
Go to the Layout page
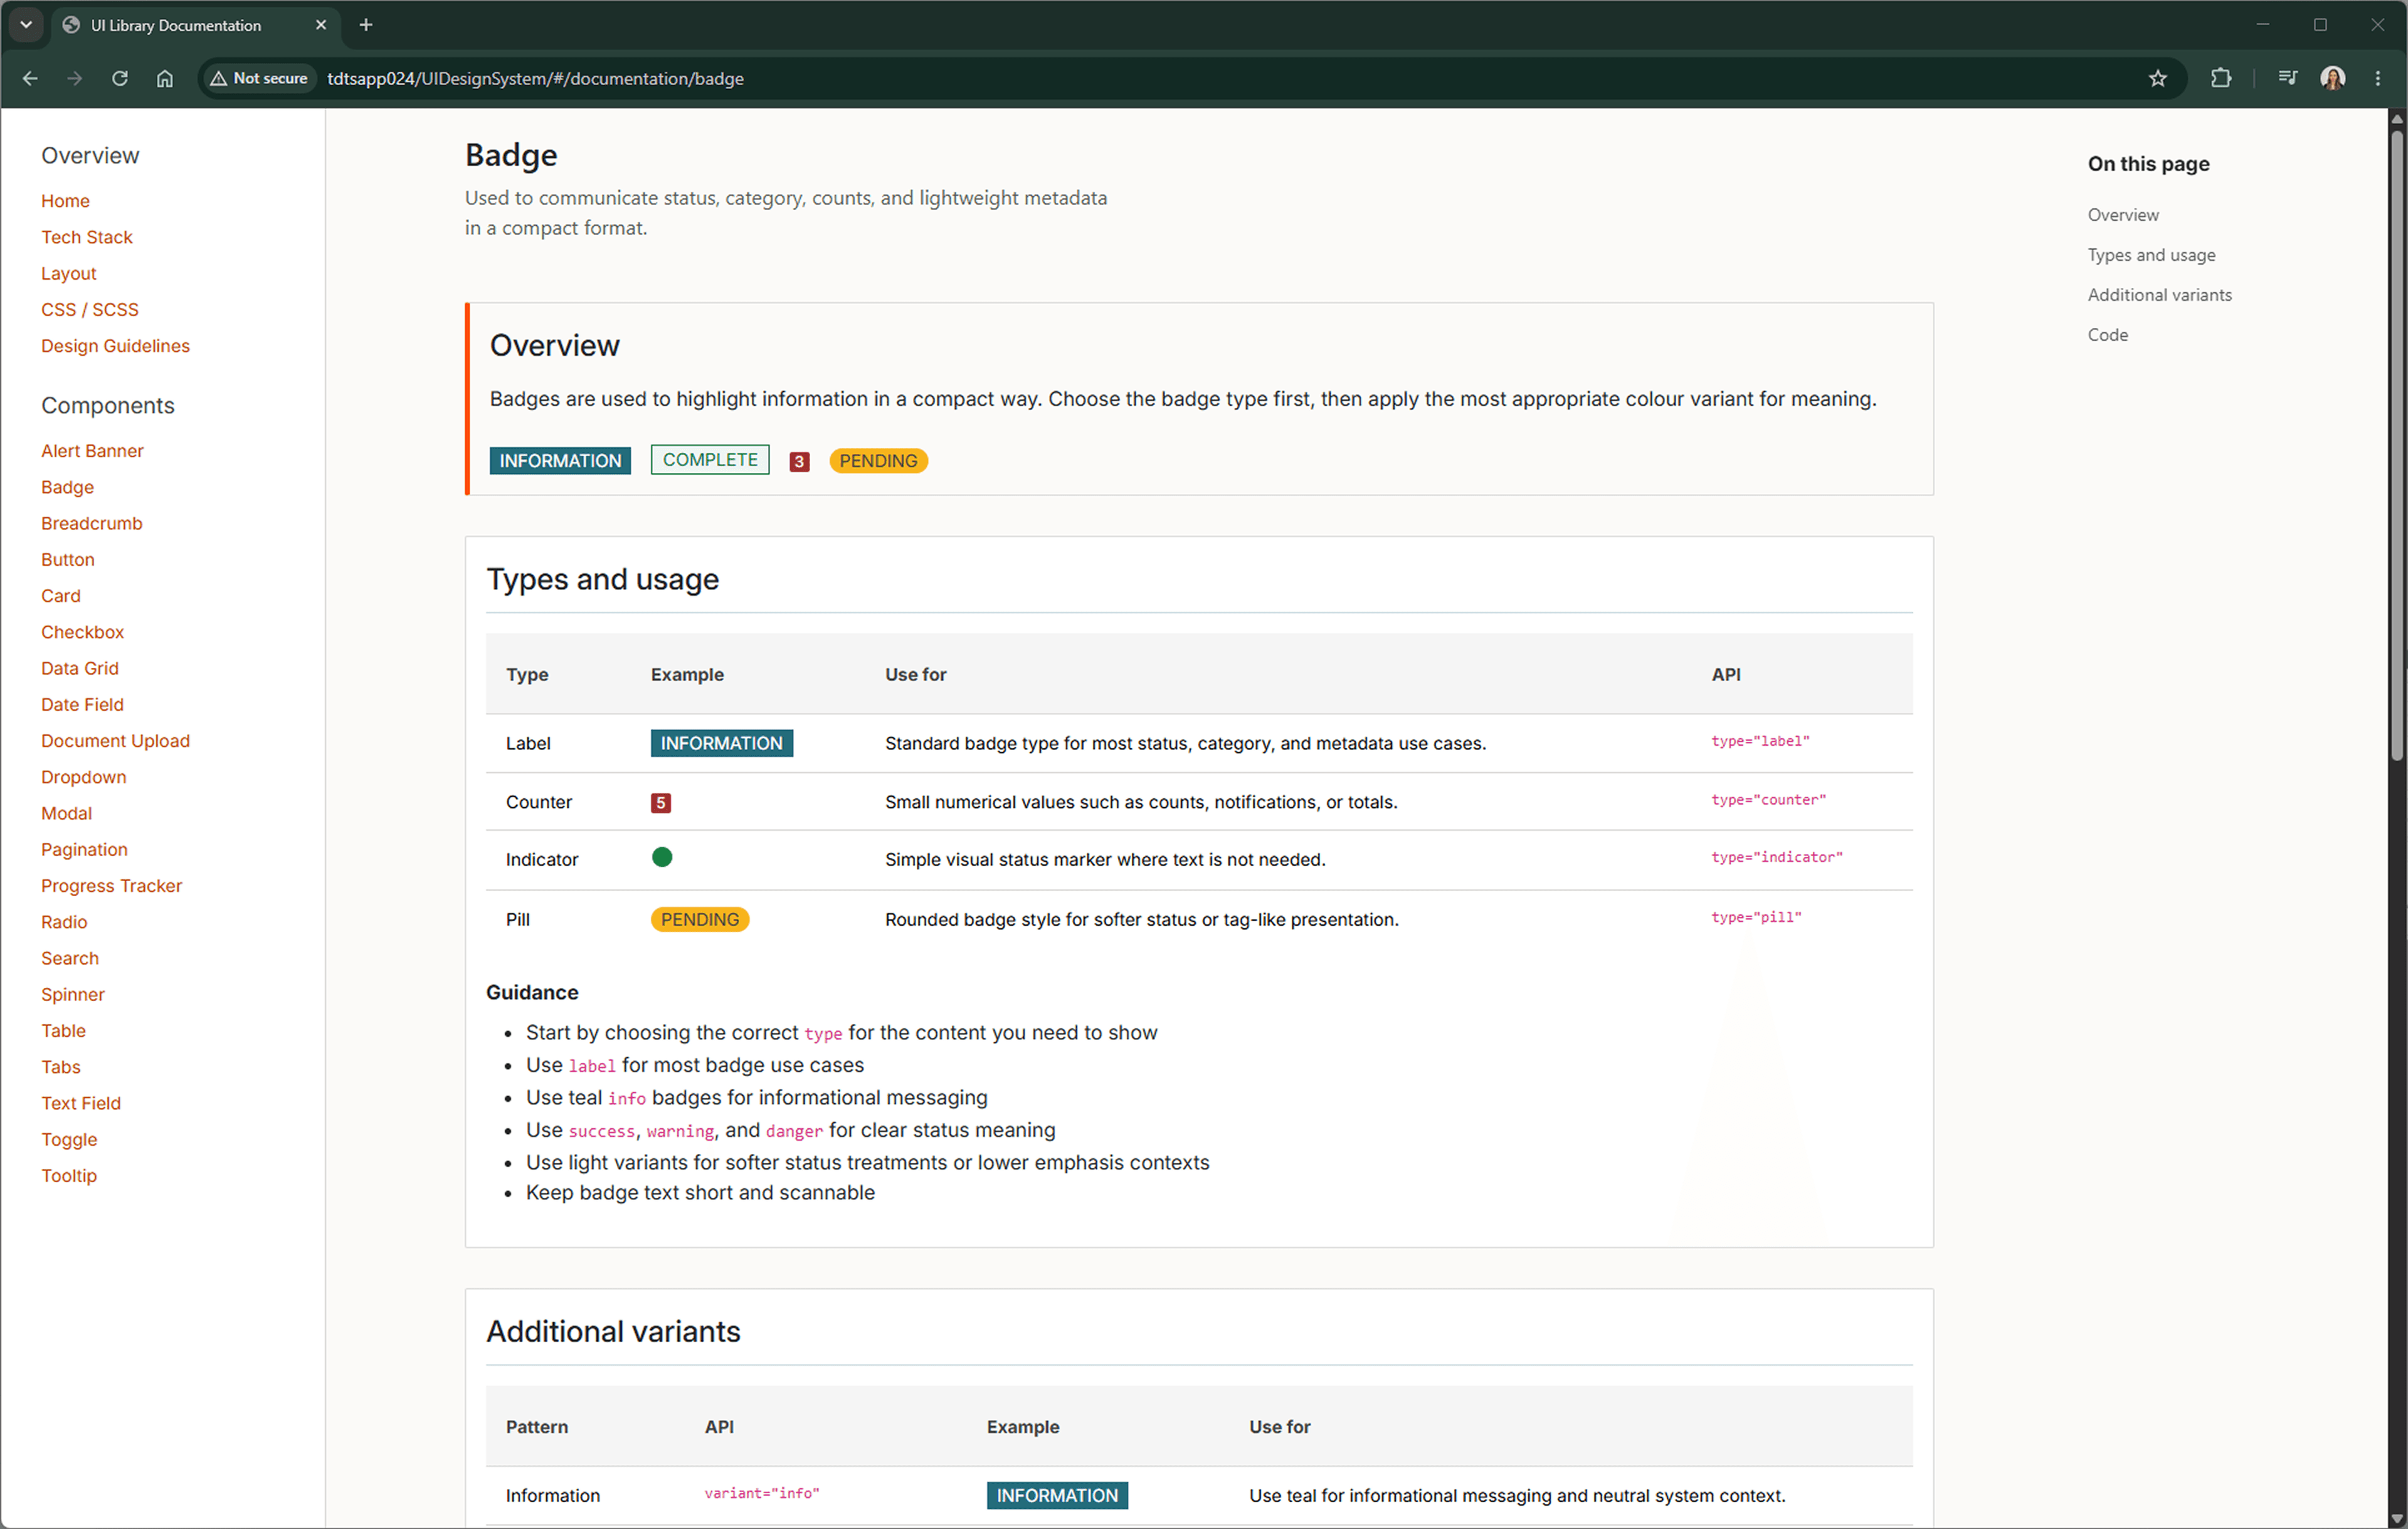click(69, 273)
